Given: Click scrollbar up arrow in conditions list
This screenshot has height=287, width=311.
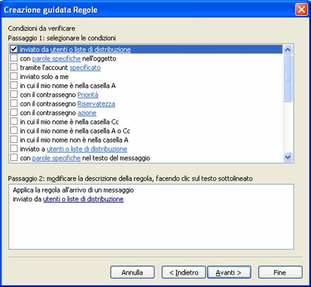Looking at the screenshot, I should 288,50.
